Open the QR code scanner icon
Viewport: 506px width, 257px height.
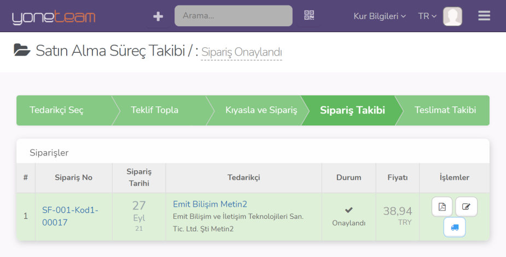pyautogui.click(x=310, y=16)
